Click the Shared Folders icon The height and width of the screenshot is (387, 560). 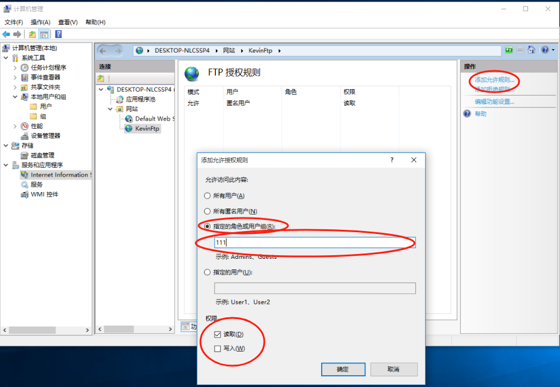pyautogui.click(x=25, y=87)
